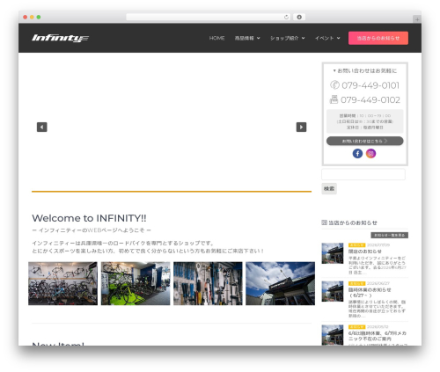This screenshot has height=372, width=440.
Task: Open the 6/6臨時休業 news item thumbnail
Action: coord(333,335)
